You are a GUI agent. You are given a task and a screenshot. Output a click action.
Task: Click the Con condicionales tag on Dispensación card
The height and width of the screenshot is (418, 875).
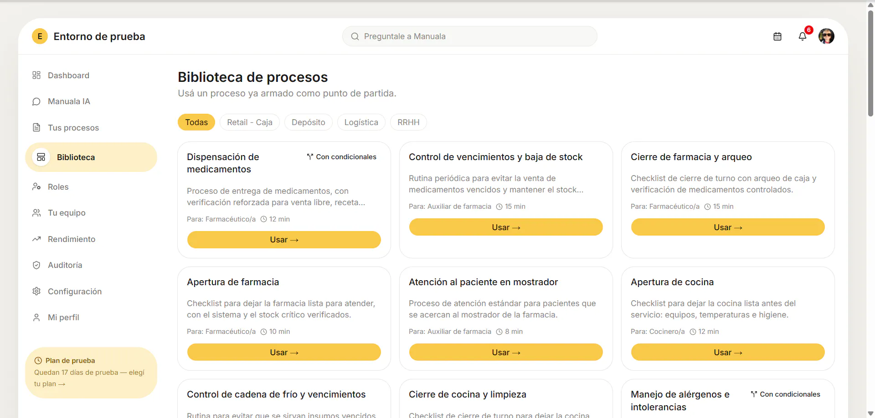coord(342,157)
